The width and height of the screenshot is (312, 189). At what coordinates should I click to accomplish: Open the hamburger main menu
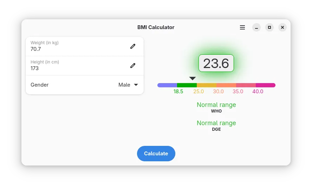point(242,27)
